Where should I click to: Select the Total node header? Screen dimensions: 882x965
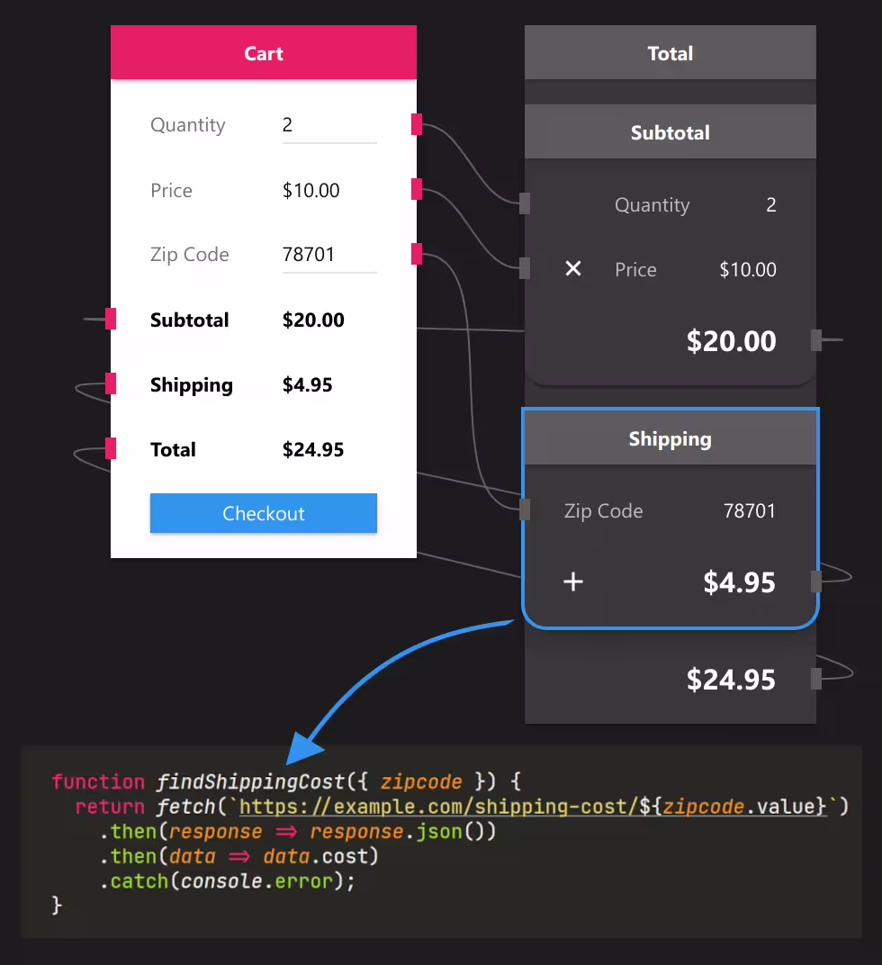tap(670, 53)
